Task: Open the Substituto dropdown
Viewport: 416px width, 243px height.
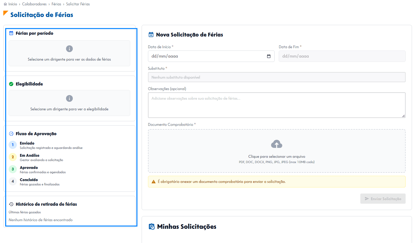Action: pos(277,77)
